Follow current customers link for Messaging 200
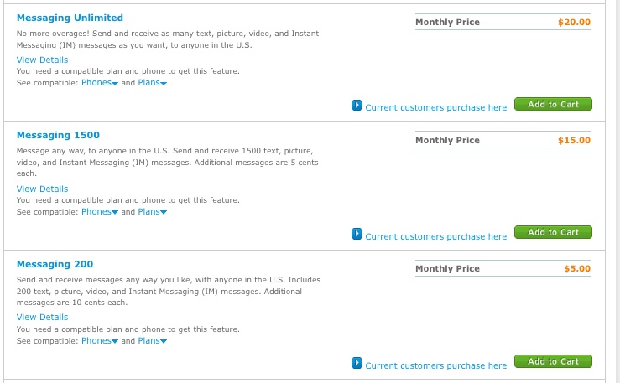This screenshot has height=383, width=620. point(435,366)
